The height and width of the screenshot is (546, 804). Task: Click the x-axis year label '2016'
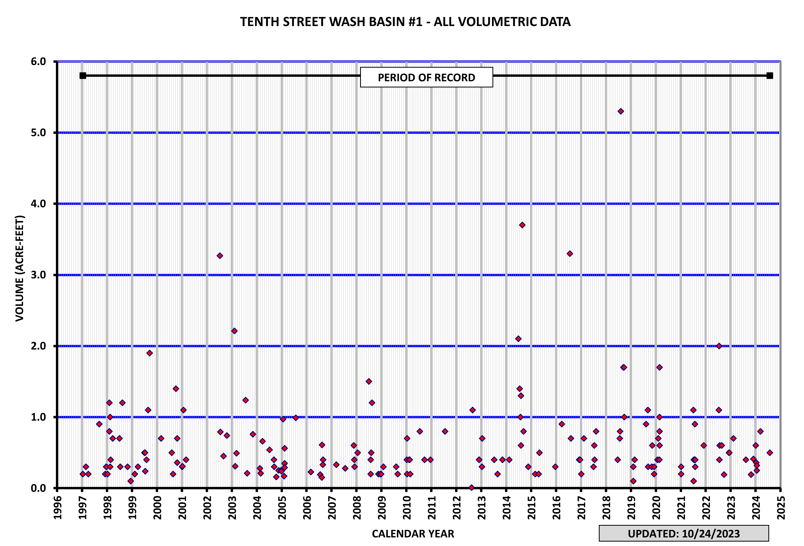(556, 507)
